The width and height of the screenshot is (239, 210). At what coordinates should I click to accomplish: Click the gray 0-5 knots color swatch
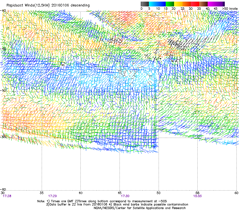coord(145,4)
